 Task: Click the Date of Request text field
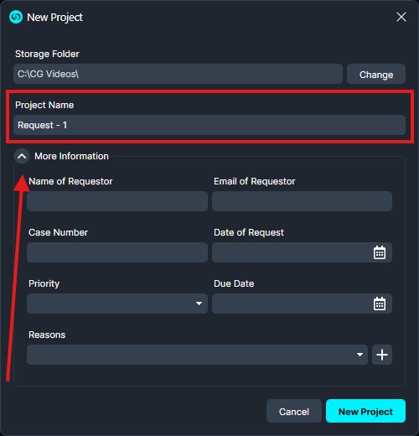[x=291, y=252]
